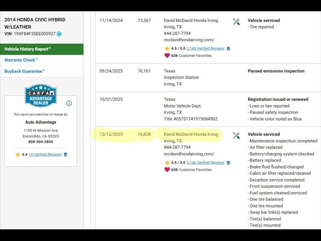Open Auto Advantage's 10 Verified Reviews link
The height and width of the screenshot is (241, 321).
pos(45,154)
